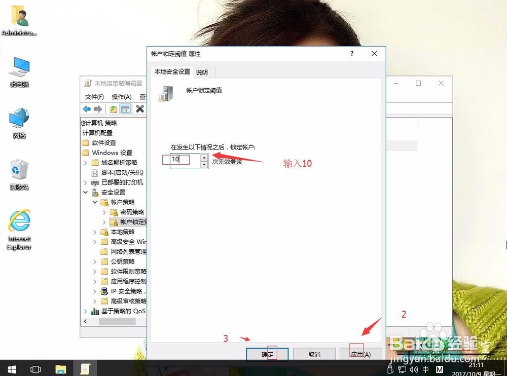Click the 确定 button
The image size is (507, 376).
267,353
